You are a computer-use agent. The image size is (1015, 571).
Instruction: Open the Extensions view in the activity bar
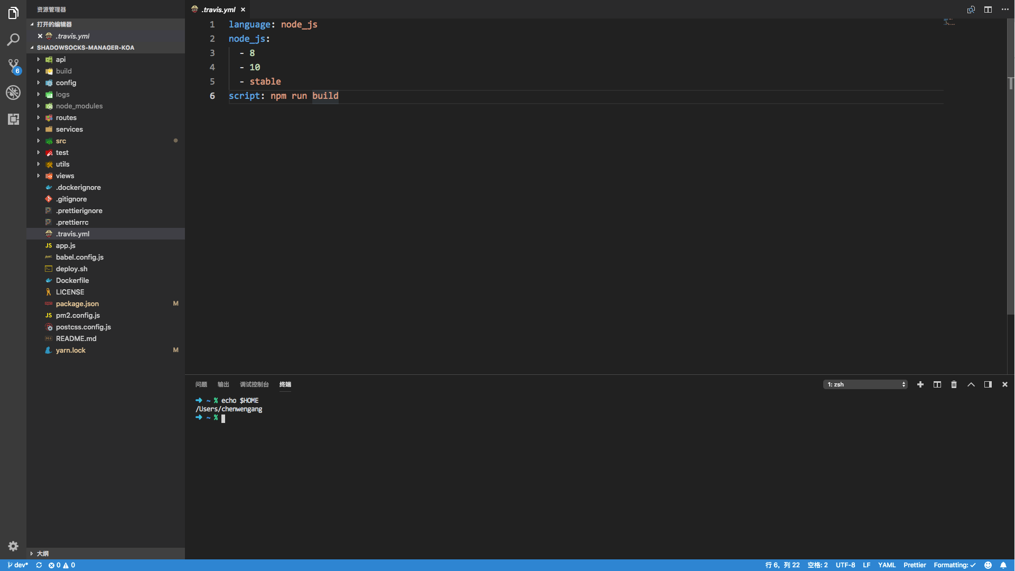(x=13, y=119)
